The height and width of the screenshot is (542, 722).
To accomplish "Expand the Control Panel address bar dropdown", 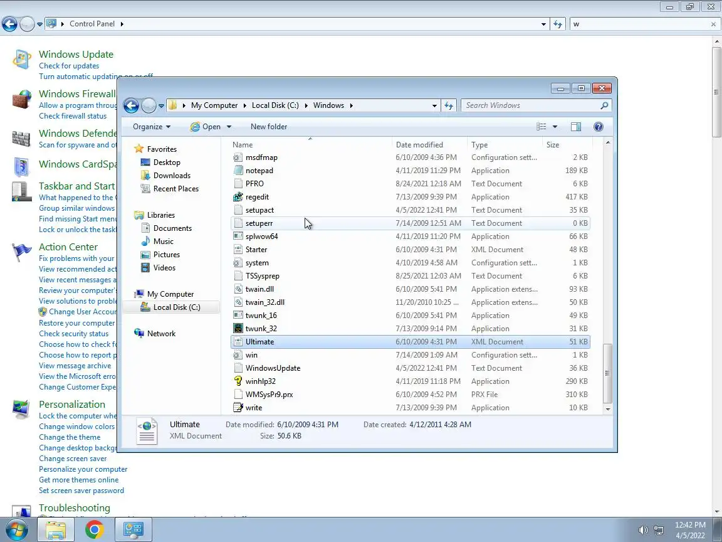I will 543,24.
